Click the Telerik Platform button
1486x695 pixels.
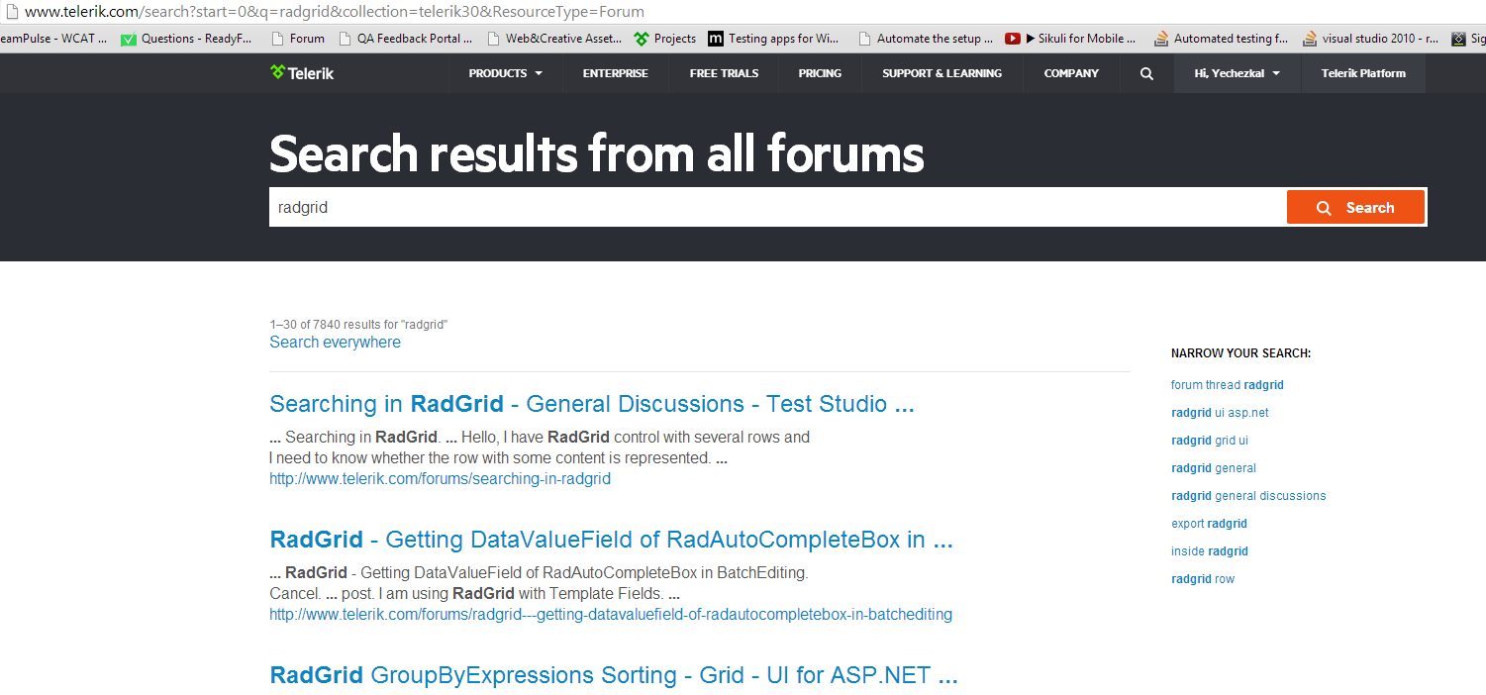point(1363,73)
